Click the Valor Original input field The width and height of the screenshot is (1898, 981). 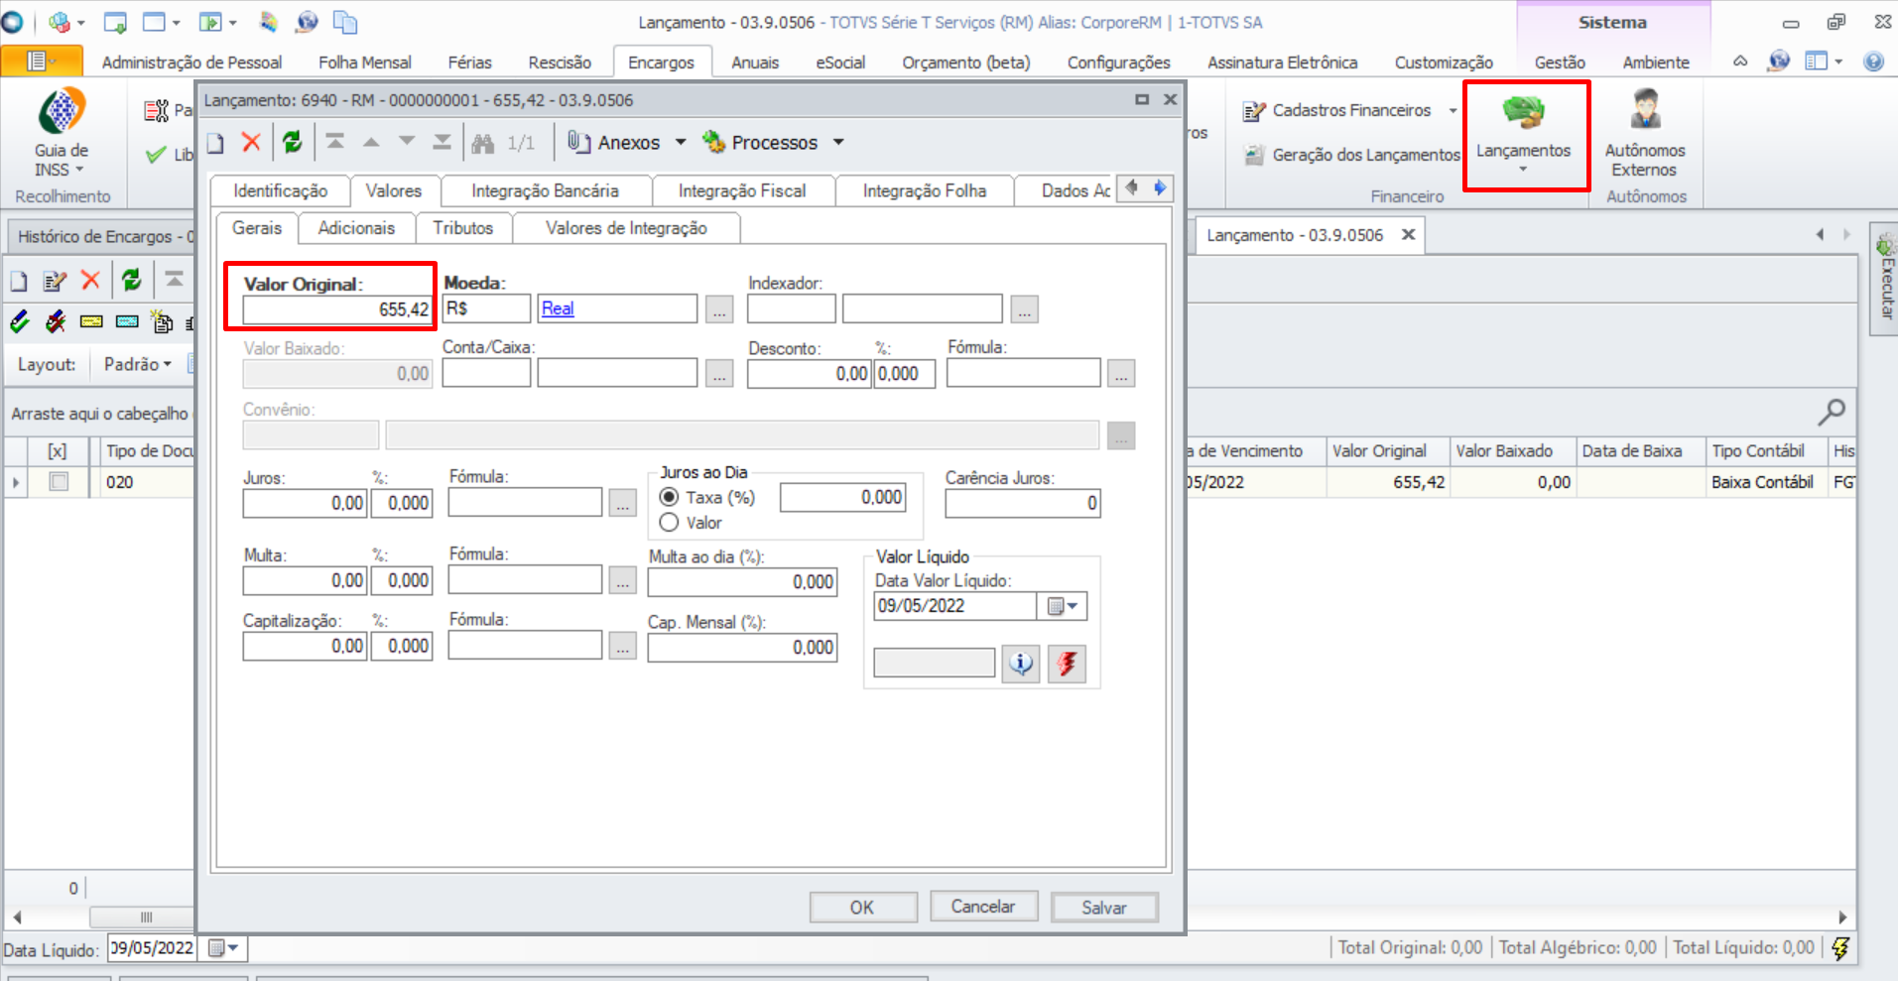pyautogui.click(x=337, y=309)
